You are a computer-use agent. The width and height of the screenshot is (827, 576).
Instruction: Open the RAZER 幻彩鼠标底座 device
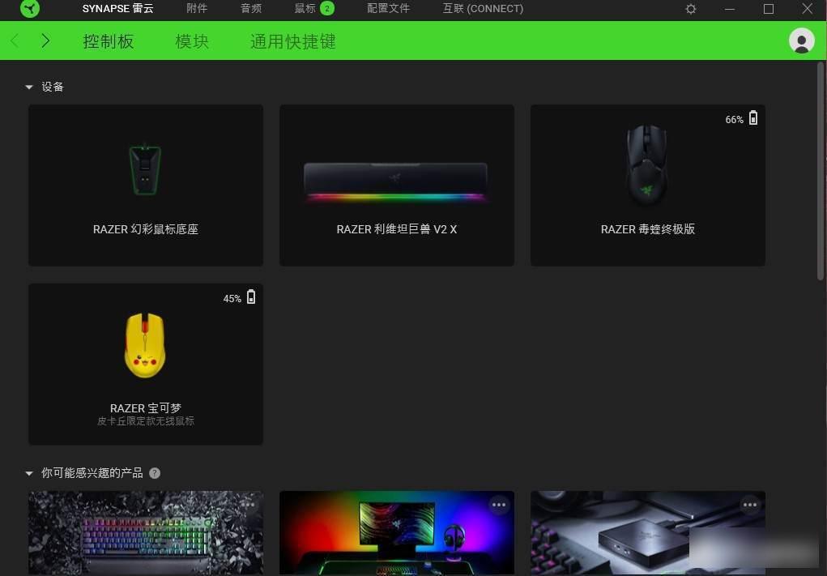[146, 186]
